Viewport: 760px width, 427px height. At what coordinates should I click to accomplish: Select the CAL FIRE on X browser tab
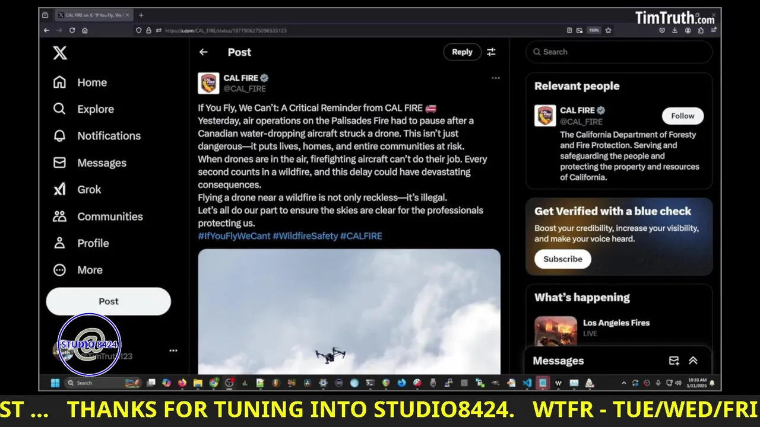tap(93, 15)
